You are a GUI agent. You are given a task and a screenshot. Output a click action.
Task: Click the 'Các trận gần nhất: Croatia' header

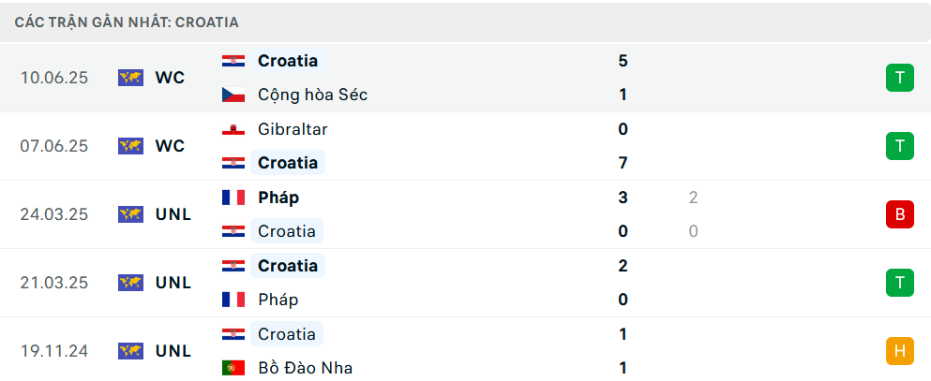pyautogui.click(x=127, y=22)
